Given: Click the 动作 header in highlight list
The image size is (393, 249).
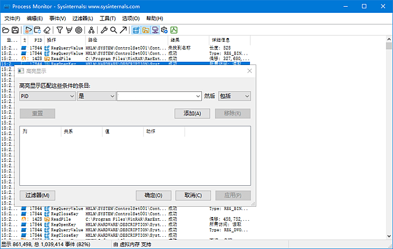Looking at the screenshot, I should 164,131.
